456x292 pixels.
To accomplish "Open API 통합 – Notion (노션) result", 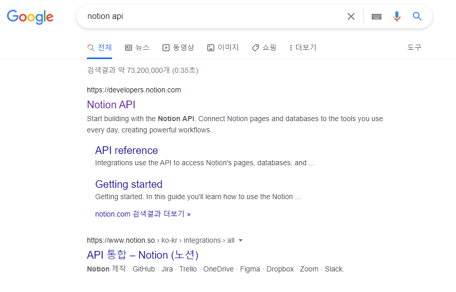I will (142, 255).
